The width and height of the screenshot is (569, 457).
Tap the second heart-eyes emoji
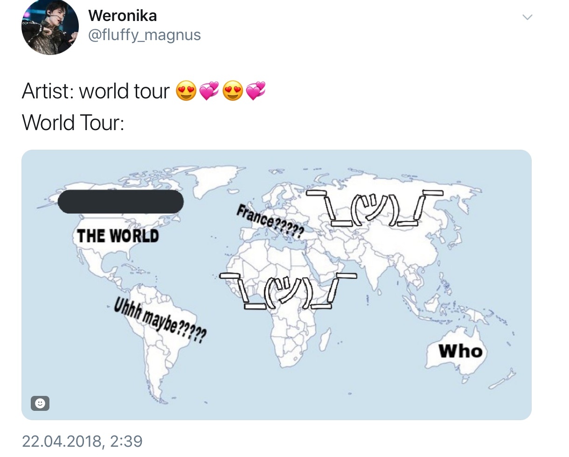233,91
